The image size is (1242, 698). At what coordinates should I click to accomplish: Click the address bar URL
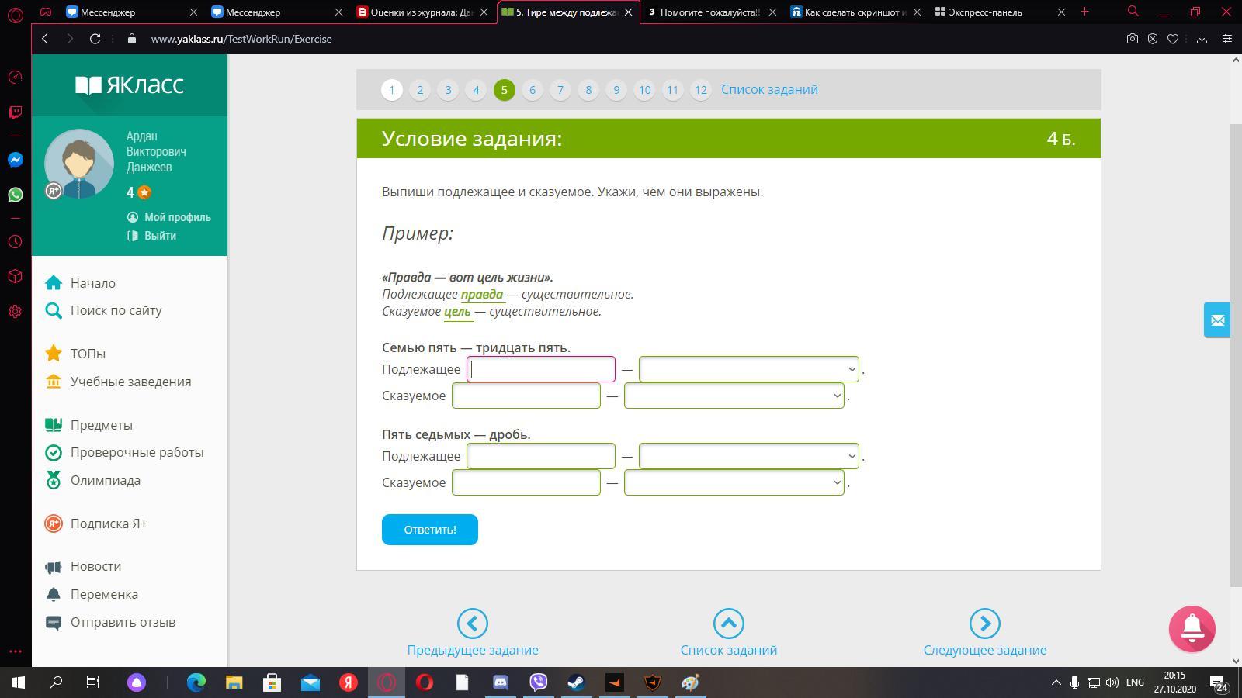[241, 39]
